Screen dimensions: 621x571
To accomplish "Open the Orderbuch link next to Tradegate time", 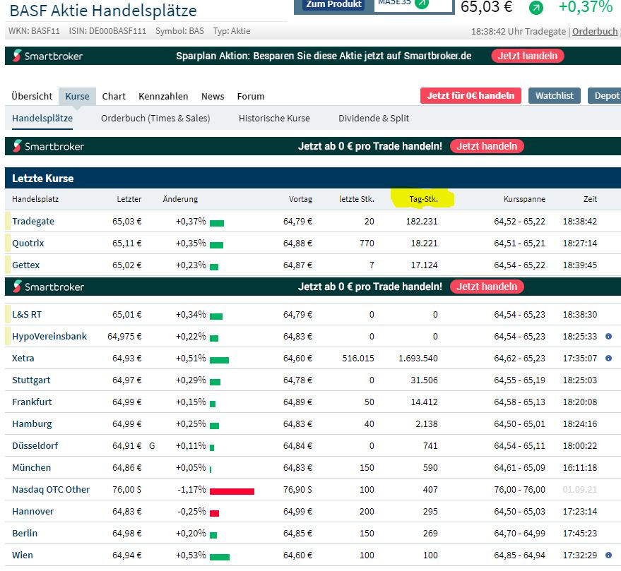I will 595,31.
